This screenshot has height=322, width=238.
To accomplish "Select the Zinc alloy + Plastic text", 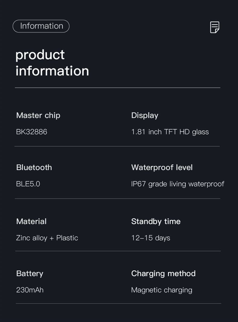I will (47, 238).
